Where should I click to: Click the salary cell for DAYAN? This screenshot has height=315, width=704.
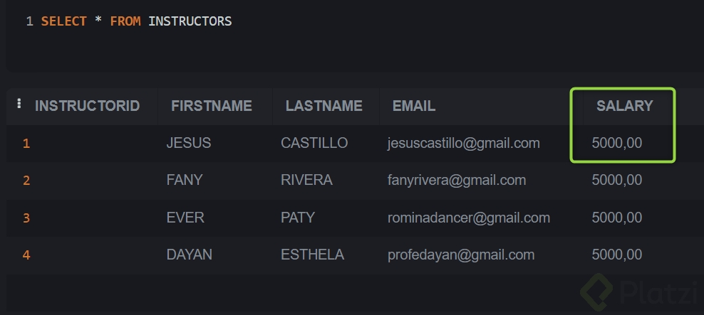[616, 254]
